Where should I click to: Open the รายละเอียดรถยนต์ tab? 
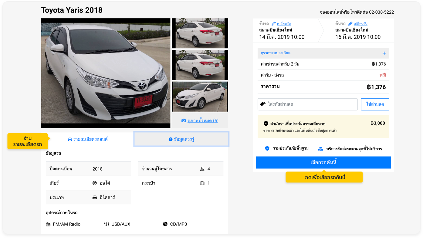pyautogui.click(x=88, y=139)
